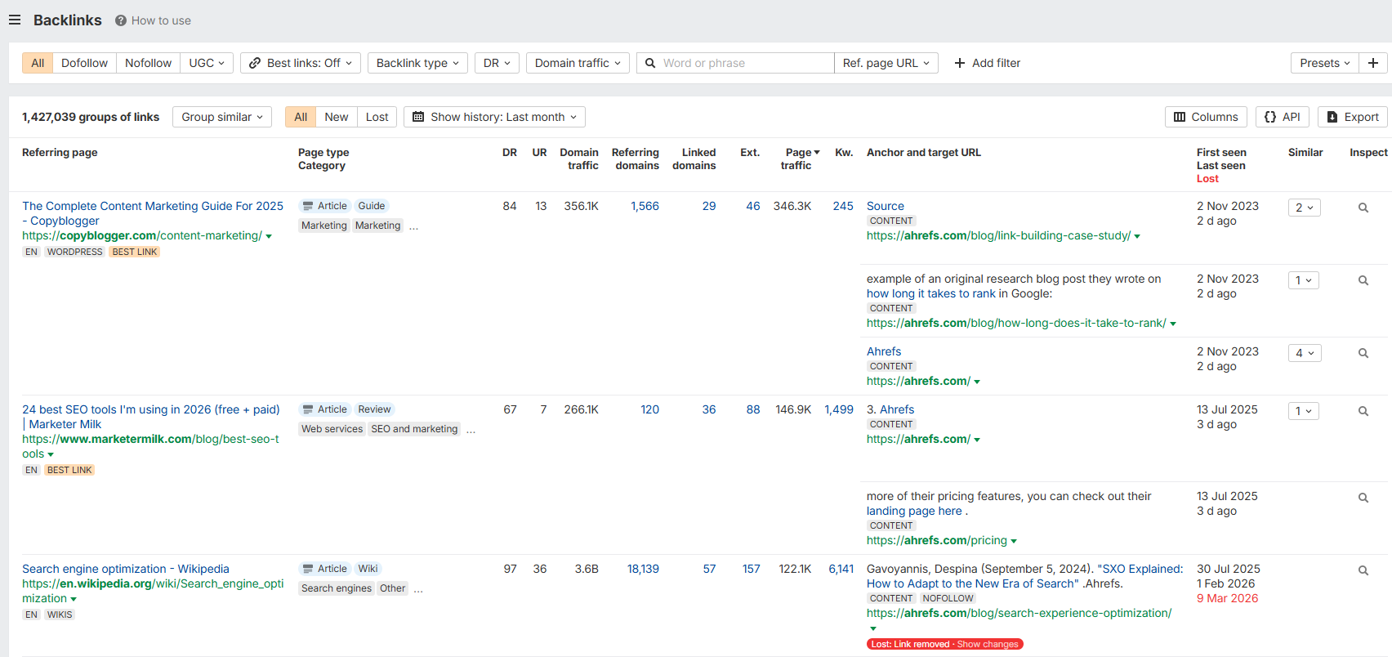The width and height of the screenshot is (1392, 657).
Task: Open similar links dropdown for 3. Ahrefs
Action: coord(1304,411)
